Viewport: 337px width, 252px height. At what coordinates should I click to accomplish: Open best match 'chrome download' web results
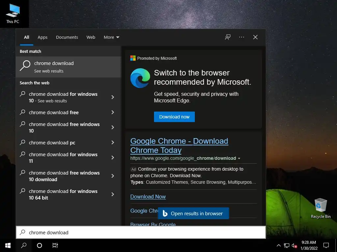coord(68,67)
